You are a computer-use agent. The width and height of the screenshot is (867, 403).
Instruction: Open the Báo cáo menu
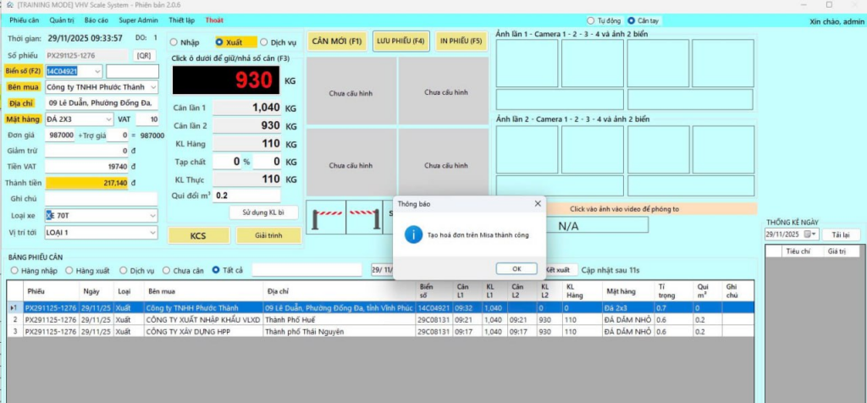click(96, 19)
